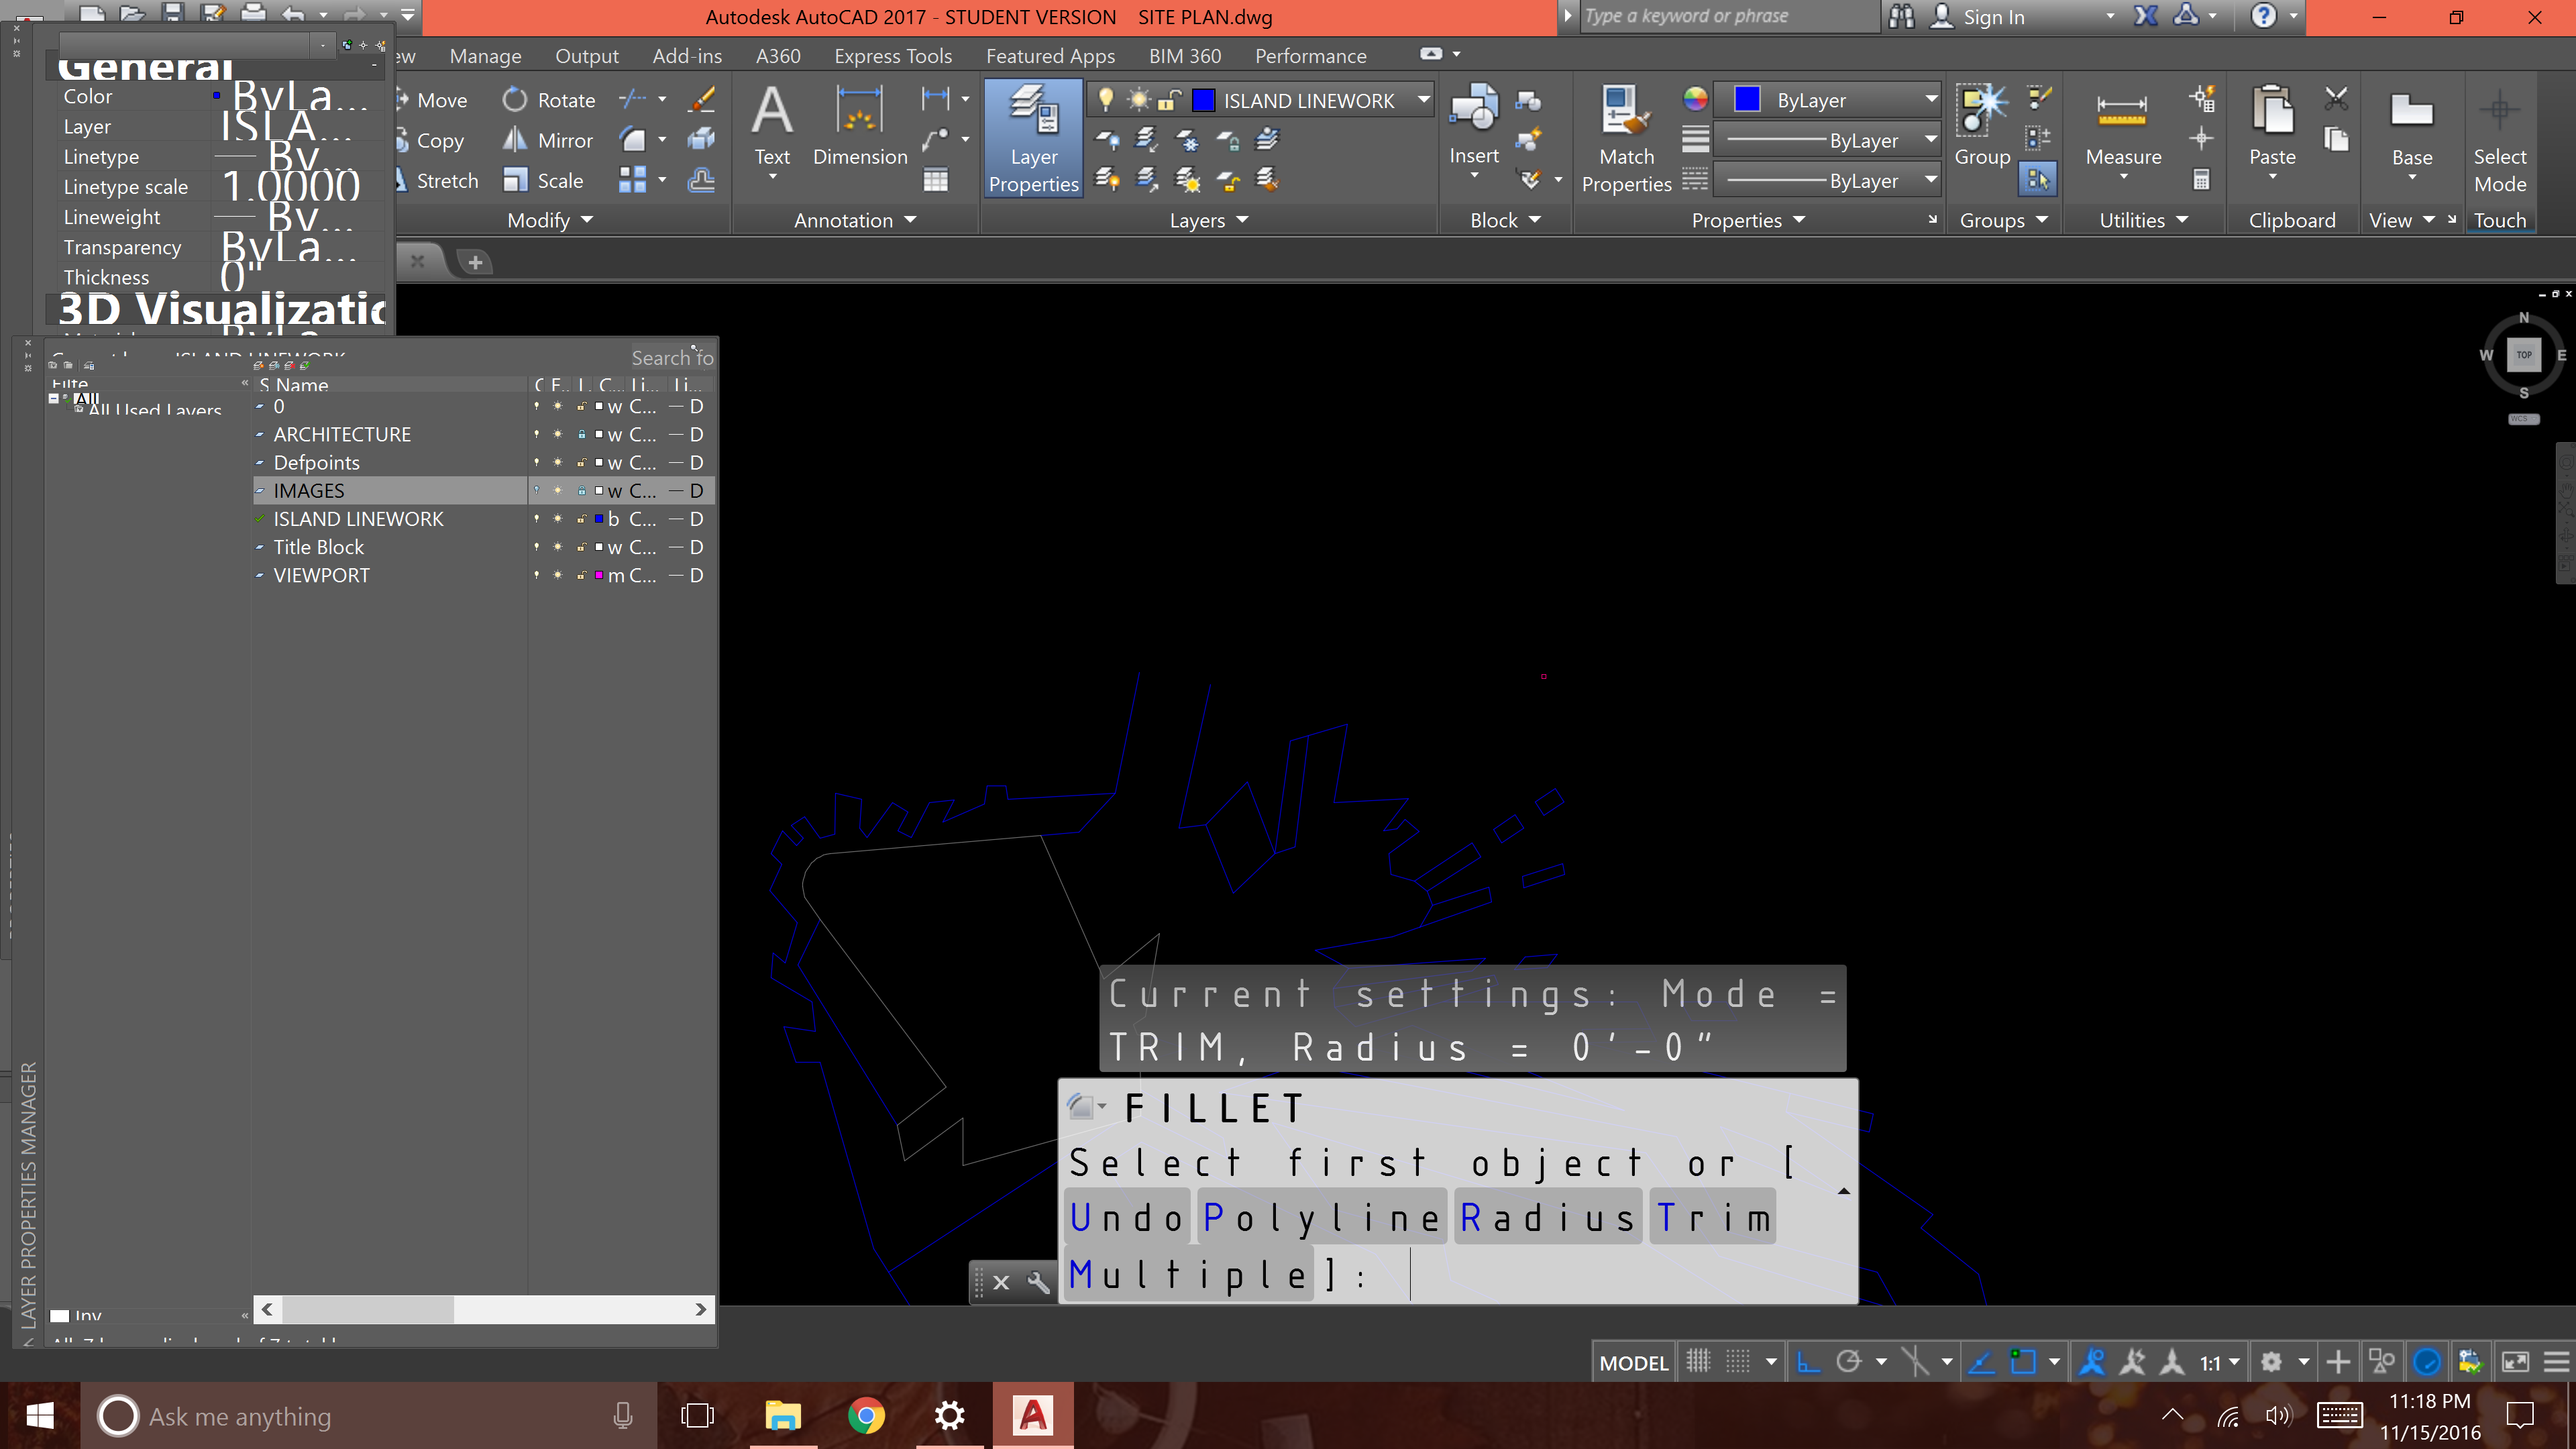Select the Mirror tool
This screenshot has height=1449, width=2576.
click(548, 141)
